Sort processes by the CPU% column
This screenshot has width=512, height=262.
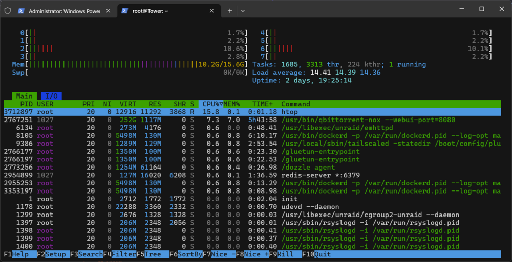click(x=211, y=104)
